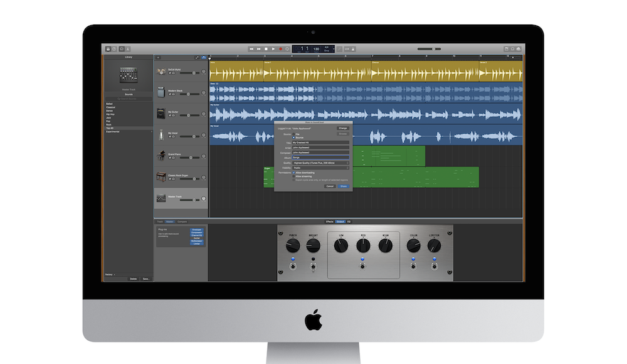Viewport: 627px width, 364px height.
Task: Click the Stop transport button
Action: tap(266, 48)
